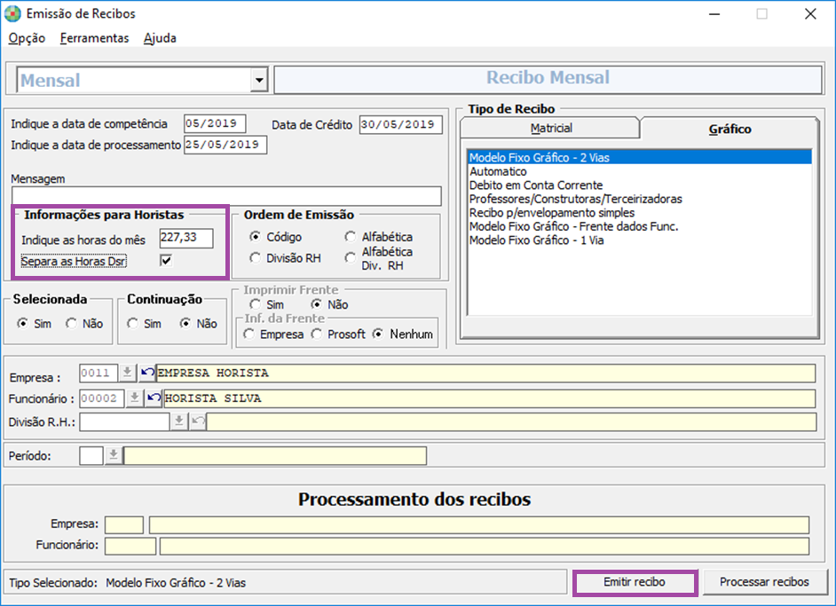The height and width of the screenshot is (606, 836).
Task: Choose Não under Continuação
Action: pyautogui.click(x=185, y=324)
